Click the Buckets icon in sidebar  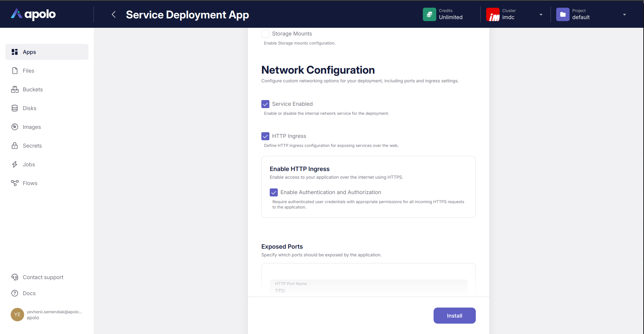click(x=15, y=89)
